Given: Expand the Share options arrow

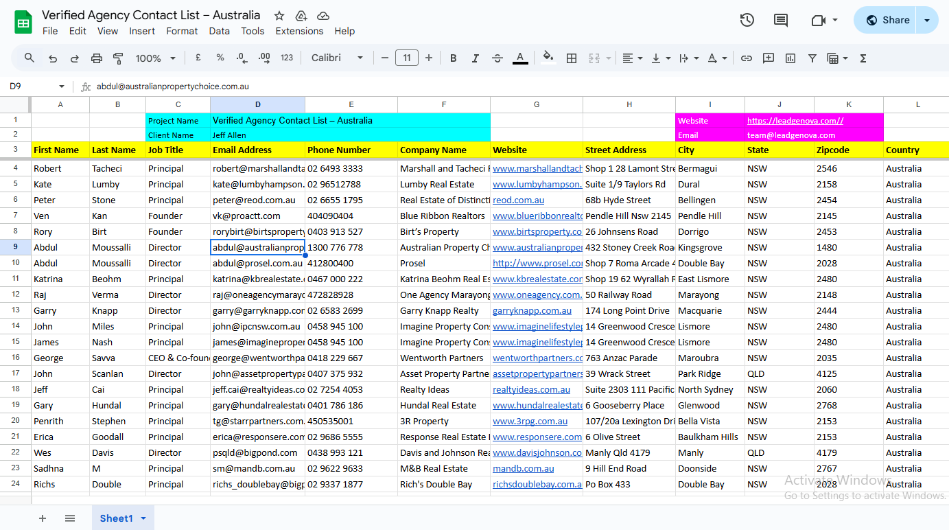Looking at the screenshot, I should click(x=927, y=20).
